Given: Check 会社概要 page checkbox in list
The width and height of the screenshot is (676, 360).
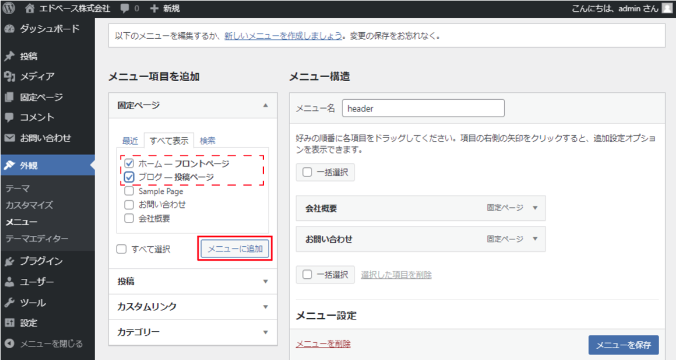Looking at the screenshot, I should tap(129, 218).
